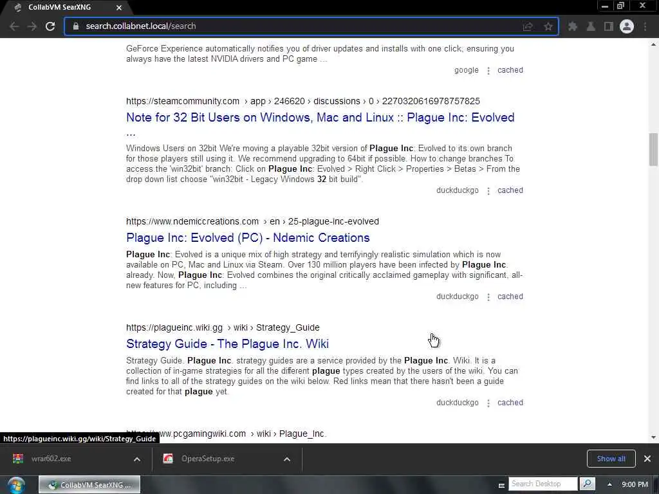The image size is (659, 494).
Task: Click the keyboard icon in the taskbar
Action: [x=501, y=485]
